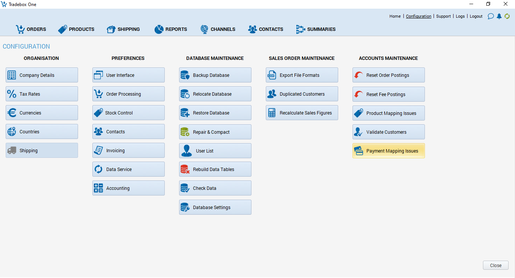Click the database icon for Relocate Database

(x=185, y=94)
